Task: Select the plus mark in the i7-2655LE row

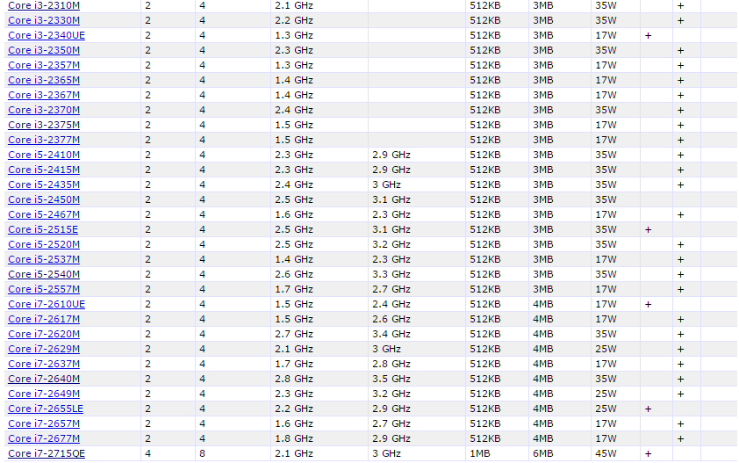Action: [x=648, y=409]
